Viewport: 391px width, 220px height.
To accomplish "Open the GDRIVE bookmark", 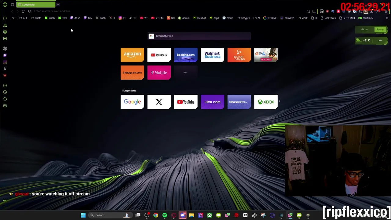I will pyautogui.click(x=270, y=18).
